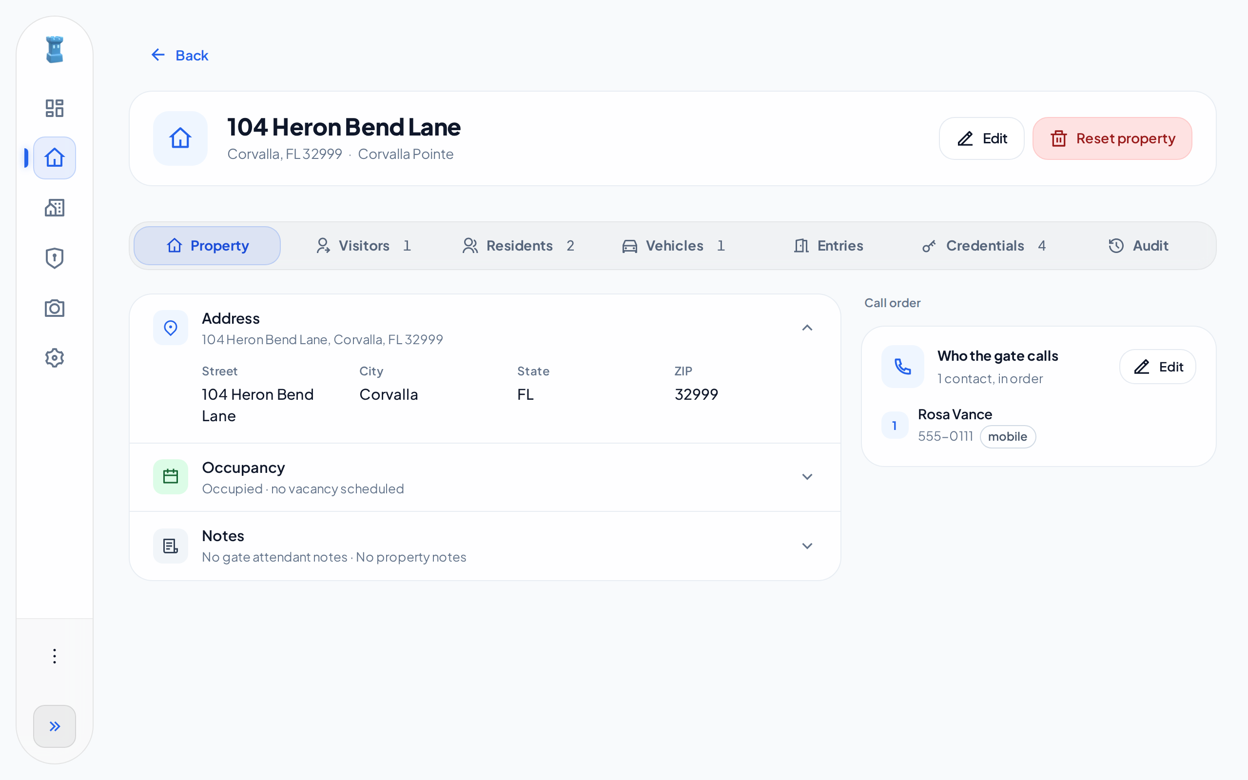Click the phone number 555-0111

point(945,436)
